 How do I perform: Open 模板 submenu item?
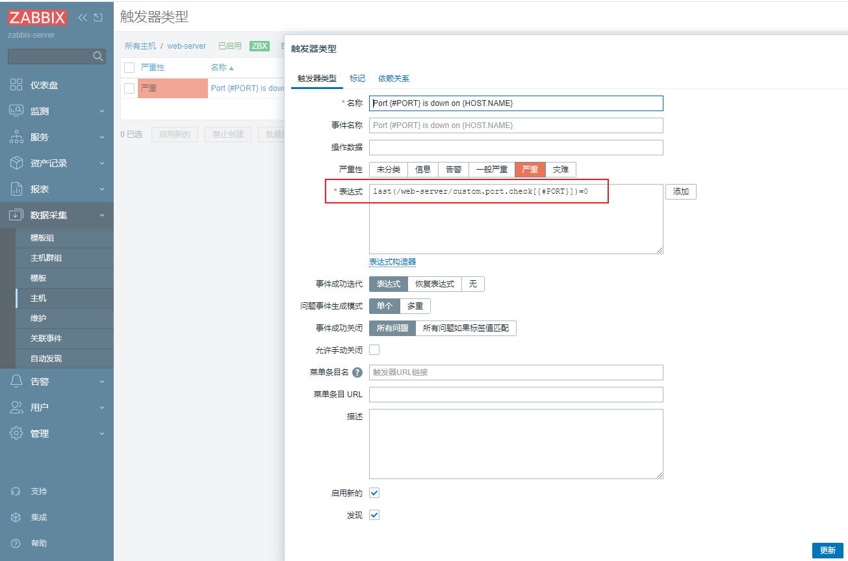click(64, 278)
